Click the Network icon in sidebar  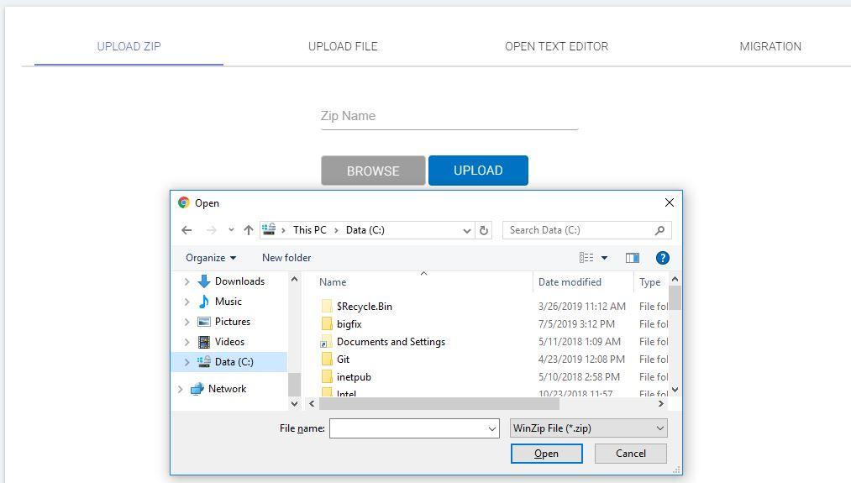(x=197, y=389)
